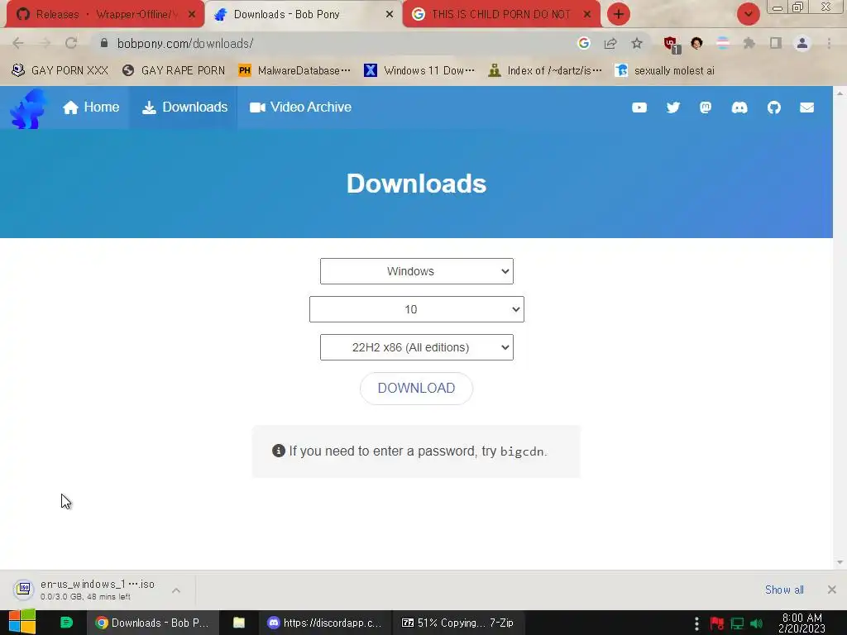Open a new browser tab
This screenshot has height=635, width=847.
click(619, 14)
